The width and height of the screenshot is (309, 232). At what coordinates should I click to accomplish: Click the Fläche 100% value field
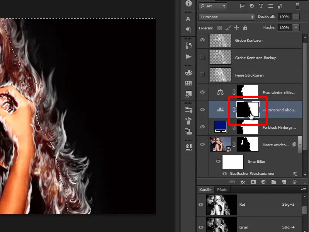point(285,28)
